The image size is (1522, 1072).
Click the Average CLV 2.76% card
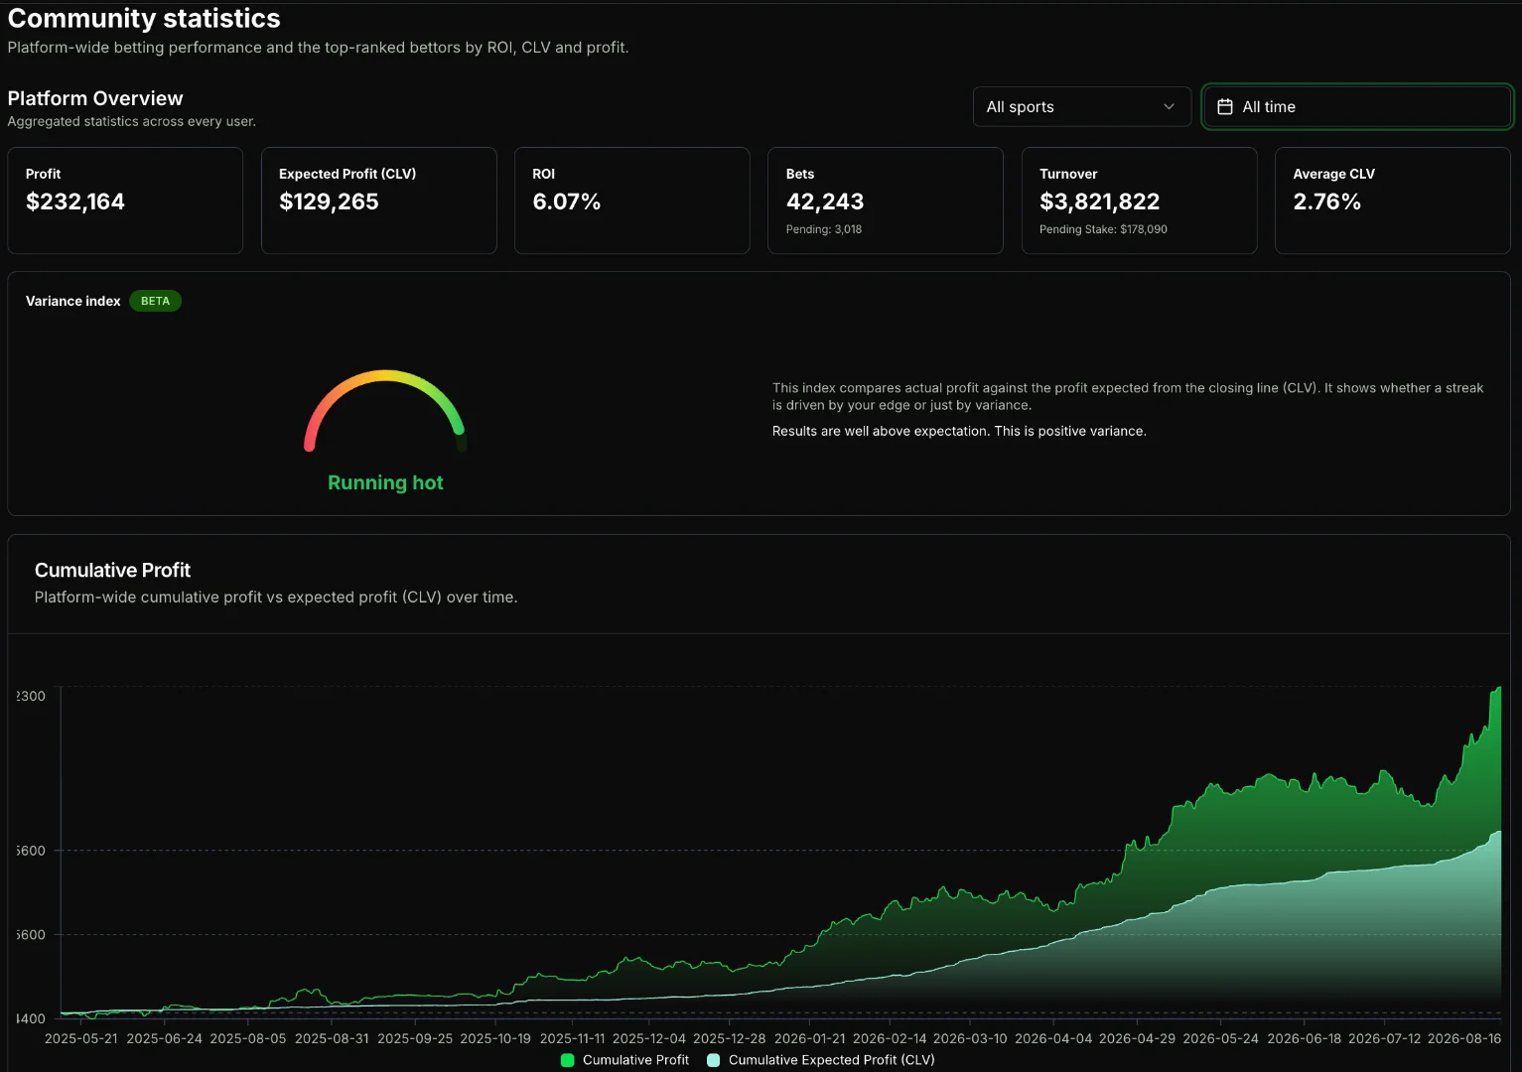tap(1393, 201)
